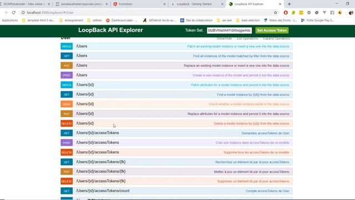Screen dimensions: 355x200
Task: Open the 'bails selection' bookmark folder
Action: [248, 21]
